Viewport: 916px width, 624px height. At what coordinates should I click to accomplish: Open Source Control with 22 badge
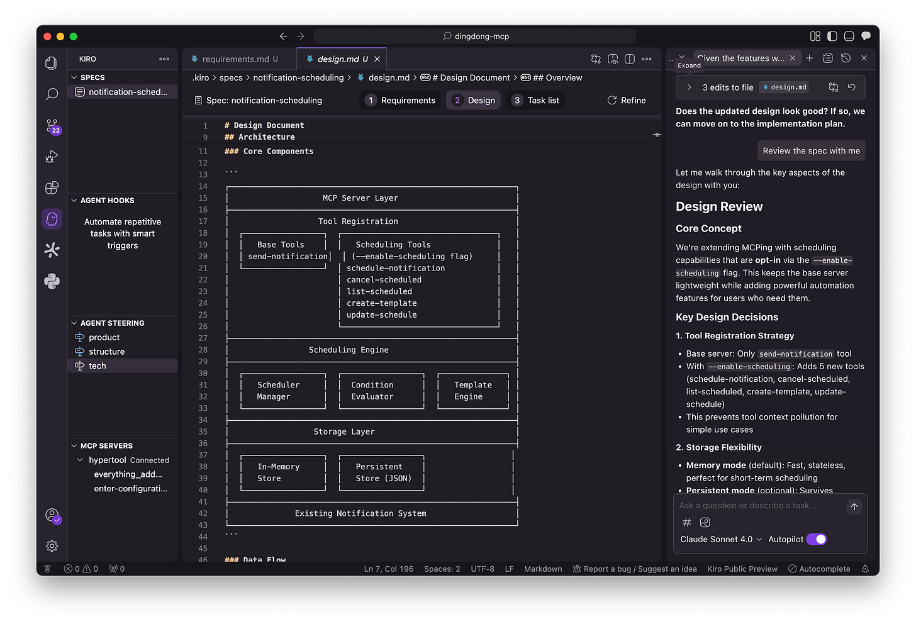pos(53,126)
